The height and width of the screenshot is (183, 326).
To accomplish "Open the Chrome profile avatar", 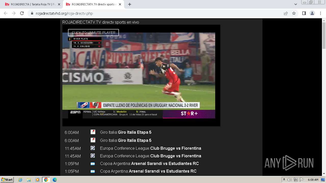I will click(312, 13).
